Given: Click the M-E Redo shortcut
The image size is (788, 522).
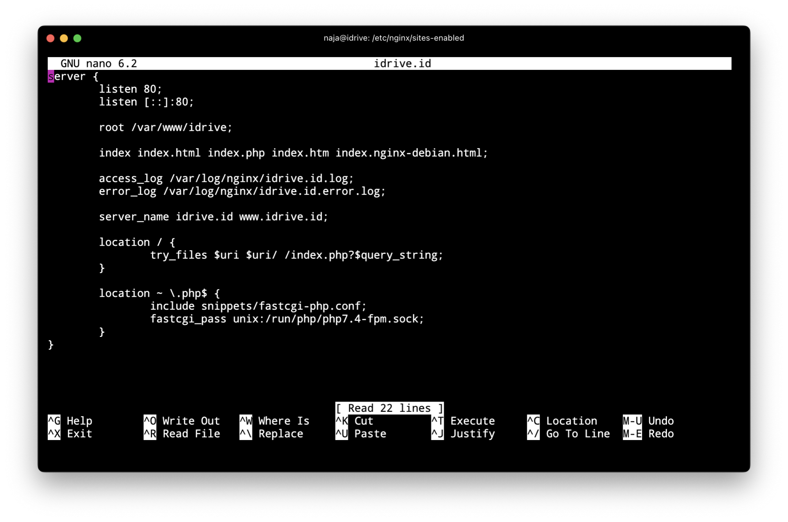Looking at the screenshot, I should pos(648,433).
